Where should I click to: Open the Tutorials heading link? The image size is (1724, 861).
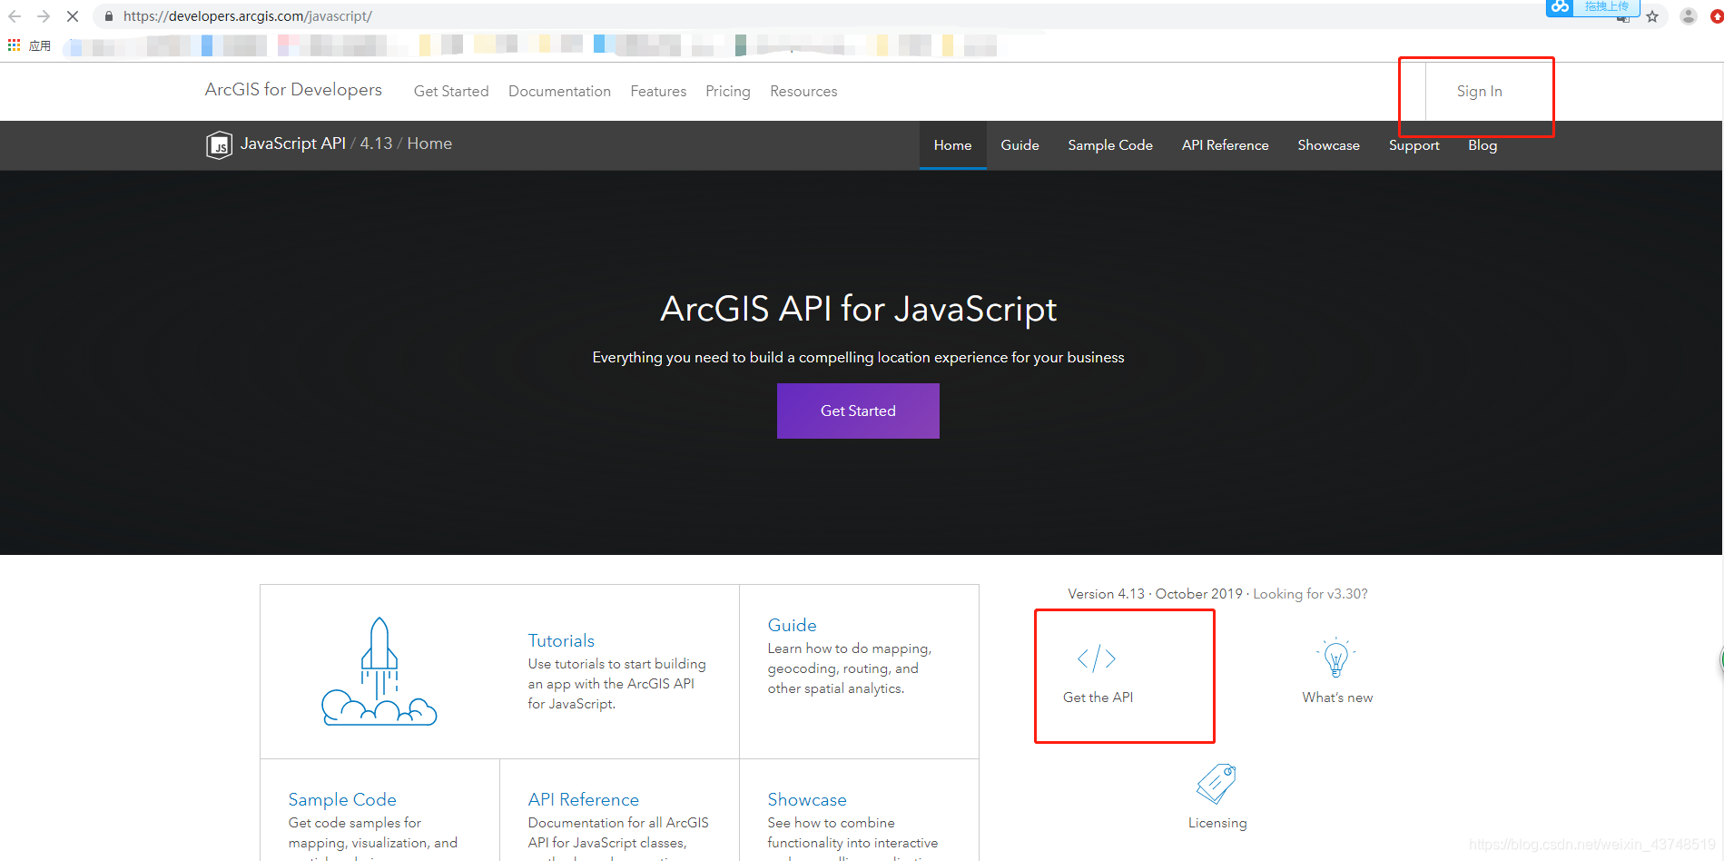point(561,640)
